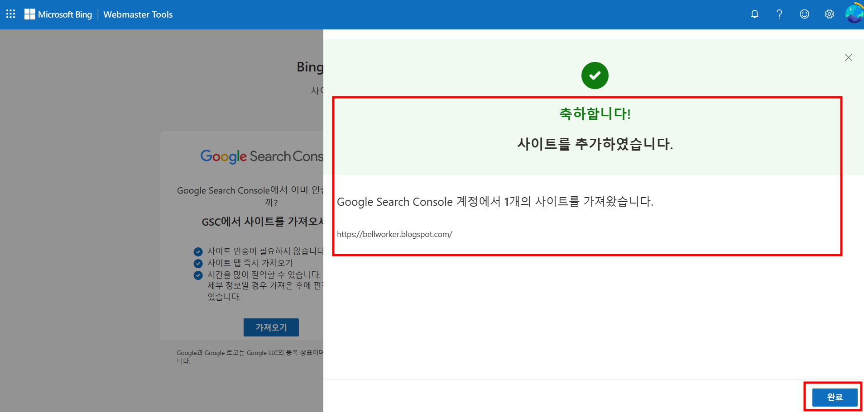This screenshot has height=412, width=864.
Task: Open the Microsoft apps launcher grid
Action: pyautogui.click(x=10, y=14)
